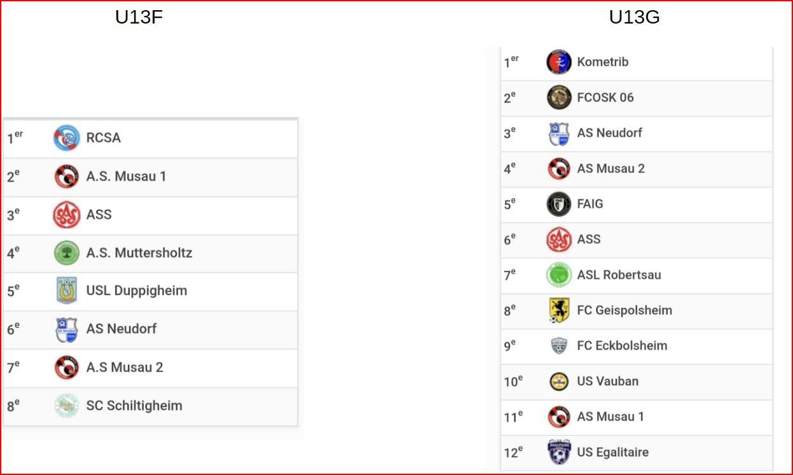This screenshot has width=793, height=475.
Task: Click the A.S. Muttersholtz green tree logo
Action: coord(66,253)
